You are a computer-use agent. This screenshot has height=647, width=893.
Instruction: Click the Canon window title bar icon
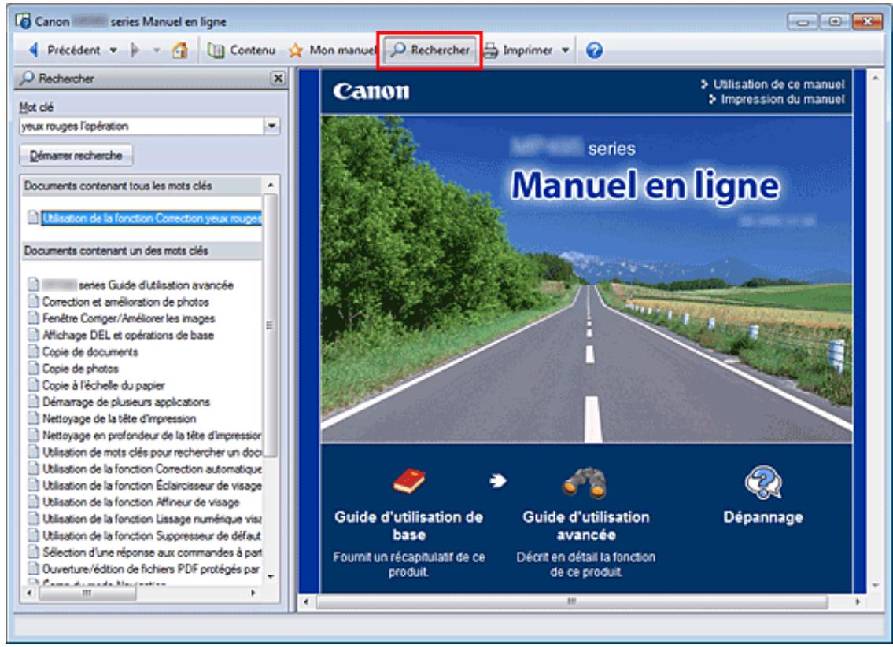(x=24, y=21)
